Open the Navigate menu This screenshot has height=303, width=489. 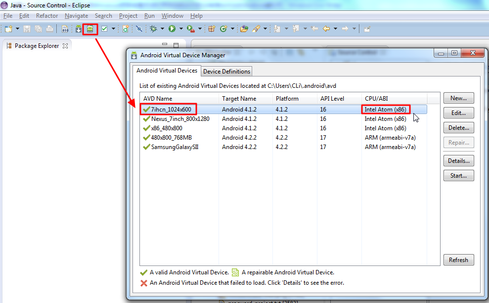pyautogui.click(x=77, y=16)
